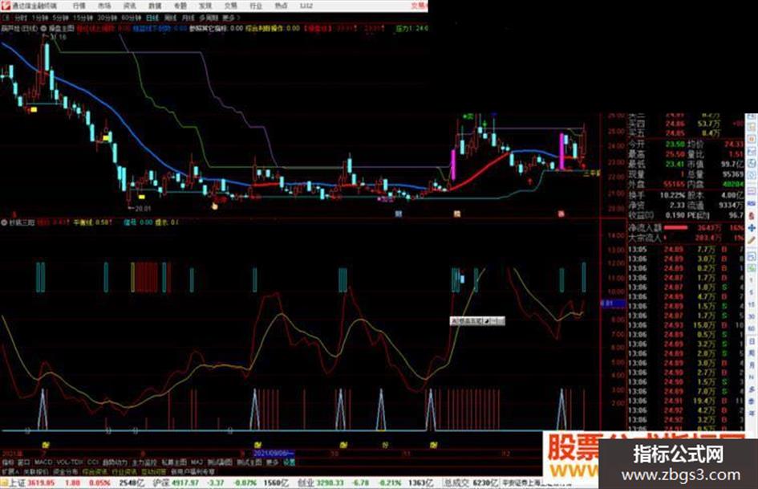Choose the 日 icon in right sidebar
This screenshot has width=758, height=489.
click(752, 340)
